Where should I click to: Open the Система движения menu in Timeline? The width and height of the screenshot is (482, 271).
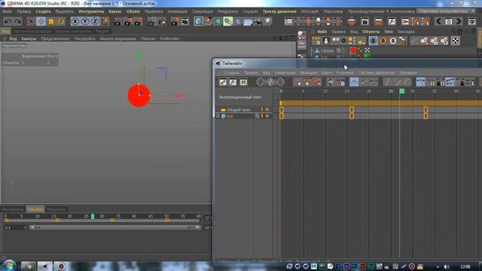pyautogui.click(x=377, y=73)
